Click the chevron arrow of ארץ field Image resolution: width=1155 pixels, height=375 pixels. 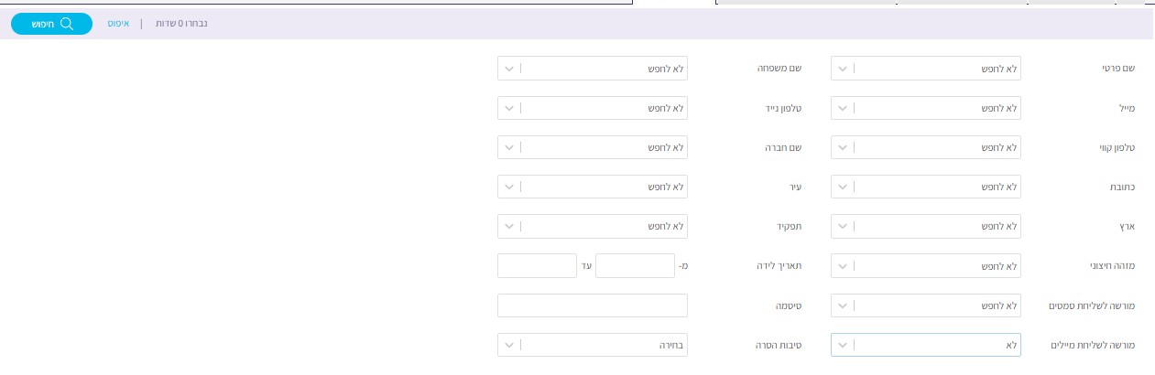click(843, 226)
